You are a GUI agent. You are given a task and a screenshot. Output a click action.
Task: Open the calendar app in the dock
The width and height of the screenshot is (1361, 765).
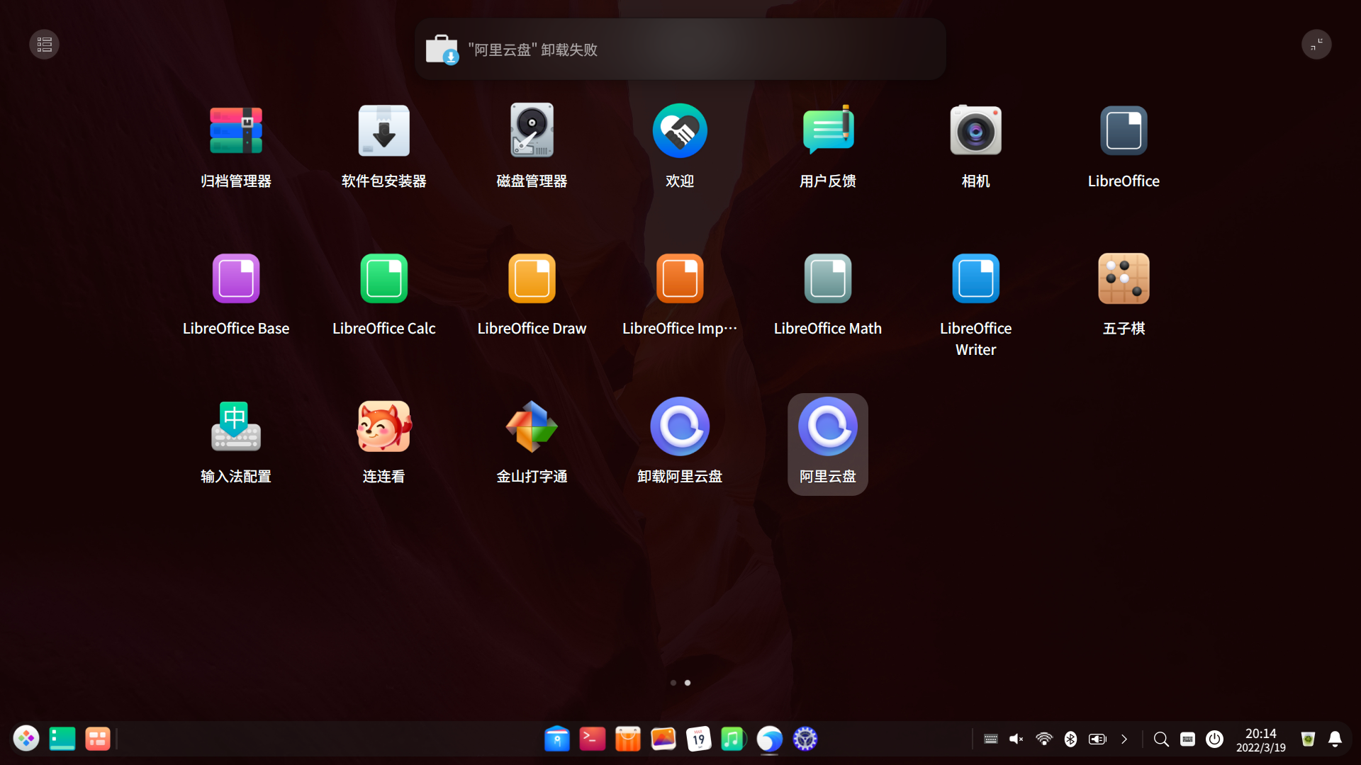point(698,738)
